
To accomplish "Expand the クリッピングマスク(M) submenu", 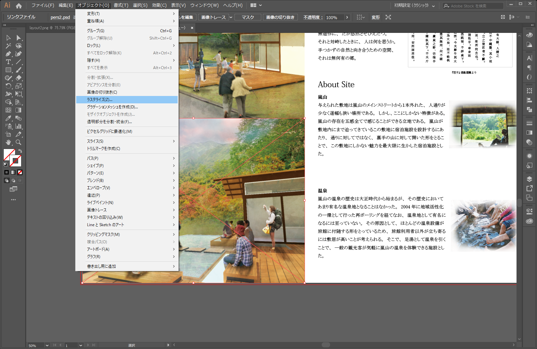I will coord(127,235).
